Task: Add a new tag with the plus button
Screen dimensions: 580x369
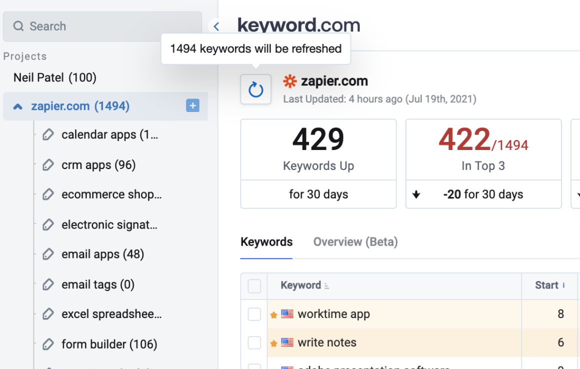Action: (x=192, y=106)
